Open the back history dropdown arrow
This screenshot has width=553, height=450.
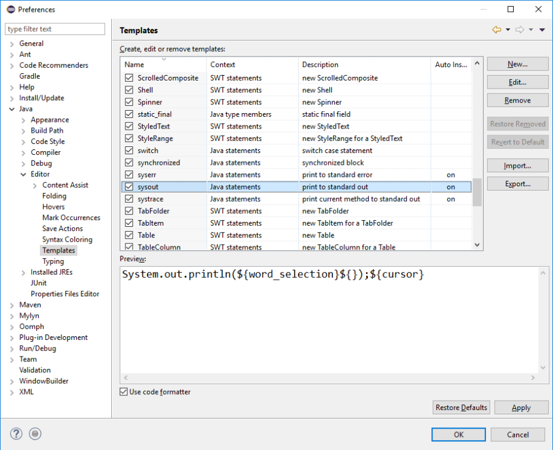click(x=508, y=30)
